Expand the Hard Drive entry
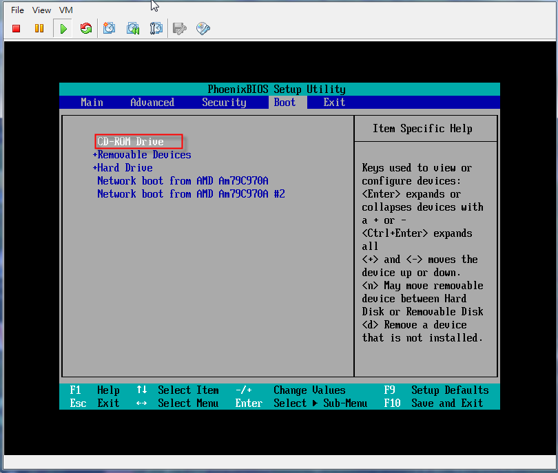The width and height of the screenshot is (558, 473). pos(123,167)
